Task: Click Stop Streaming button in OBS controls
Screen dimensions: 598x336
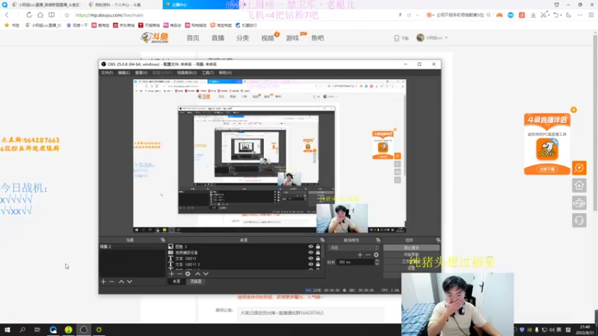Action: tap(411, 248)
